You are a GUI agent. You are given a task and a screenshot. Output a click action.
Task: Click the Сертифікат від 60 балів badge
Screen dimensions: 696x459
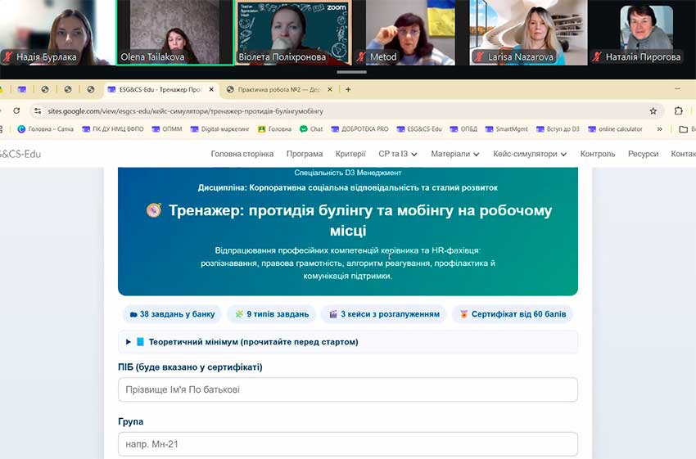point(513,314)
